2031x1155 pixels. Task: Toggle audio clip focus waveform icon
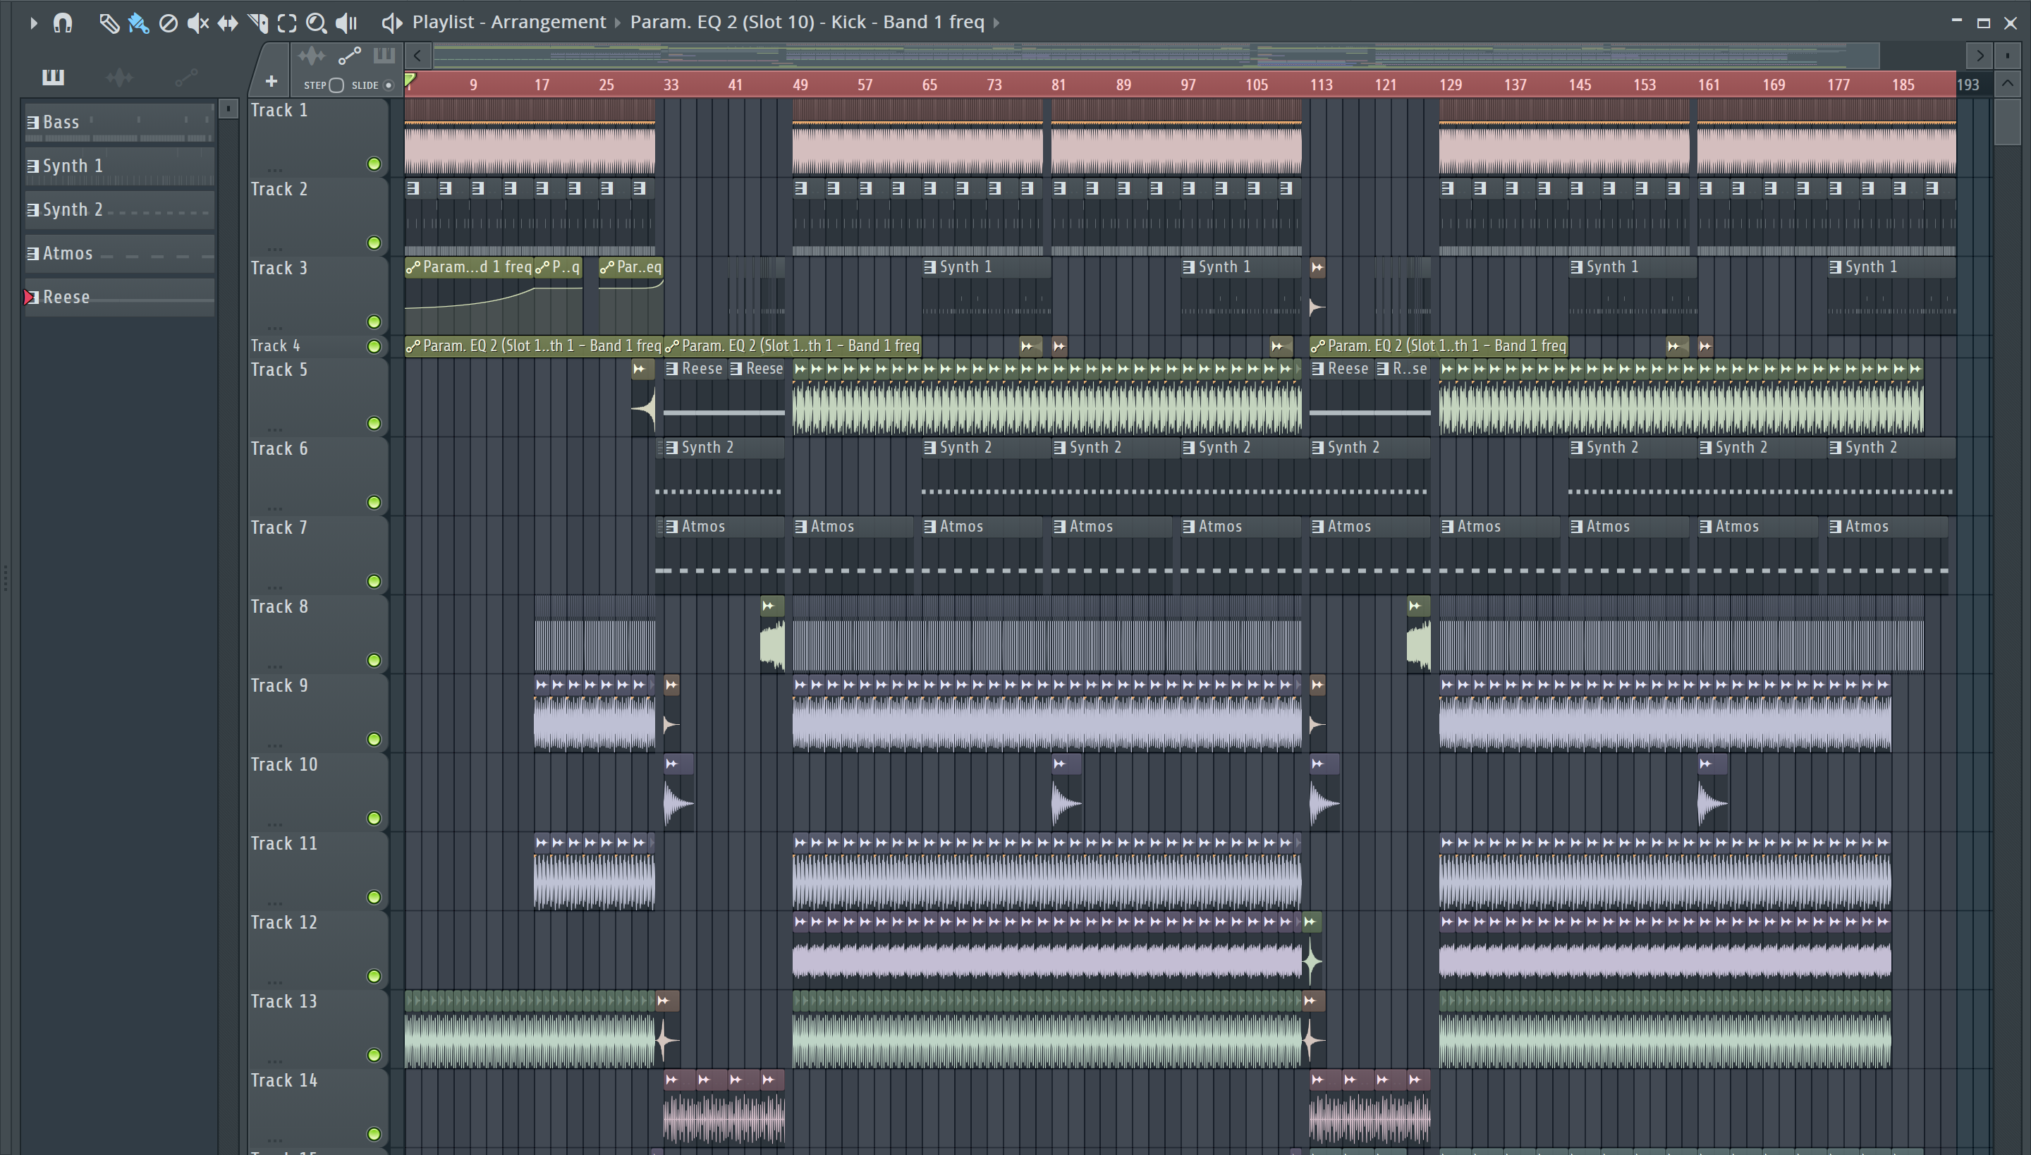(312, 56)
